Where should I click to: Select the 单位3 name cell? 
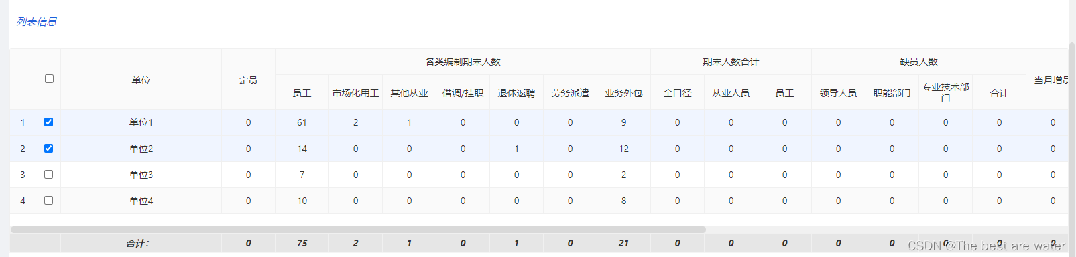coord(141,175)
